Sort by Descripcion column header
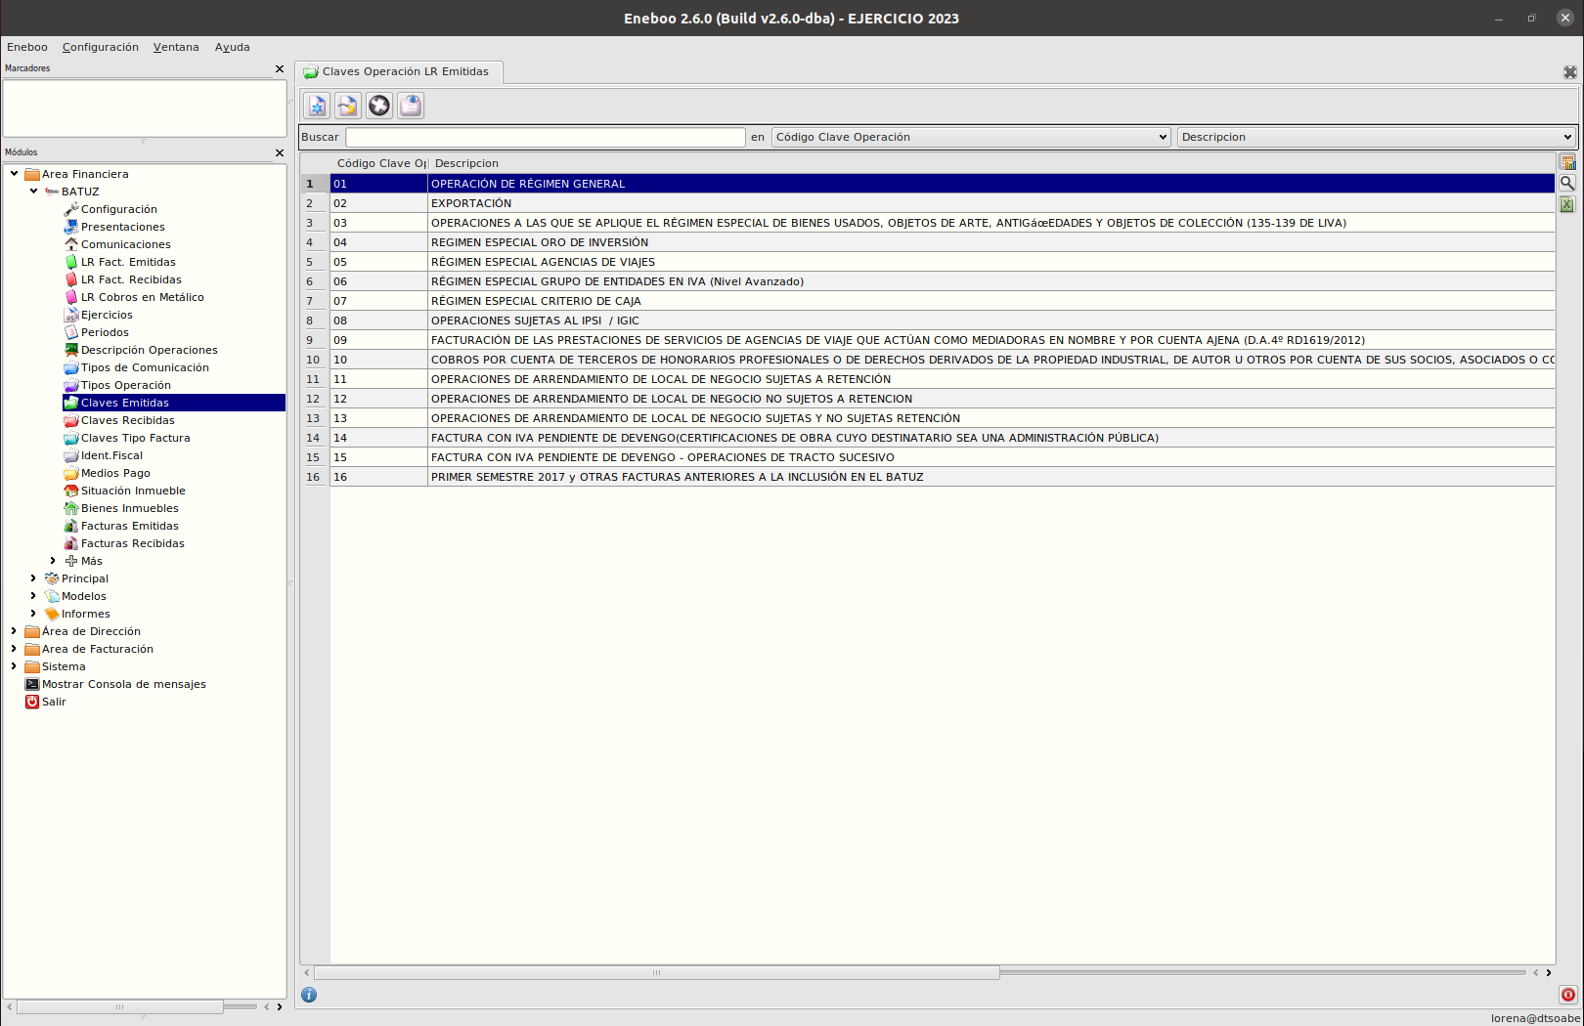The width and height of the screenshot is (1584, 1026). (x=991, y=163)
